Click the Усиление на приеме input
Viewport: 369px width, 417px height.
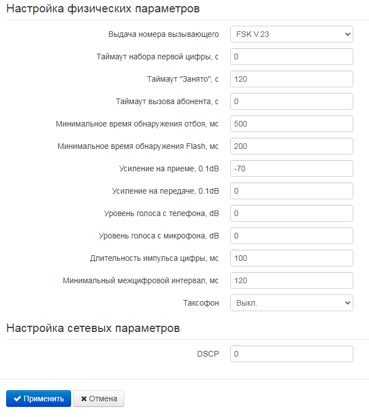(291, 168)
